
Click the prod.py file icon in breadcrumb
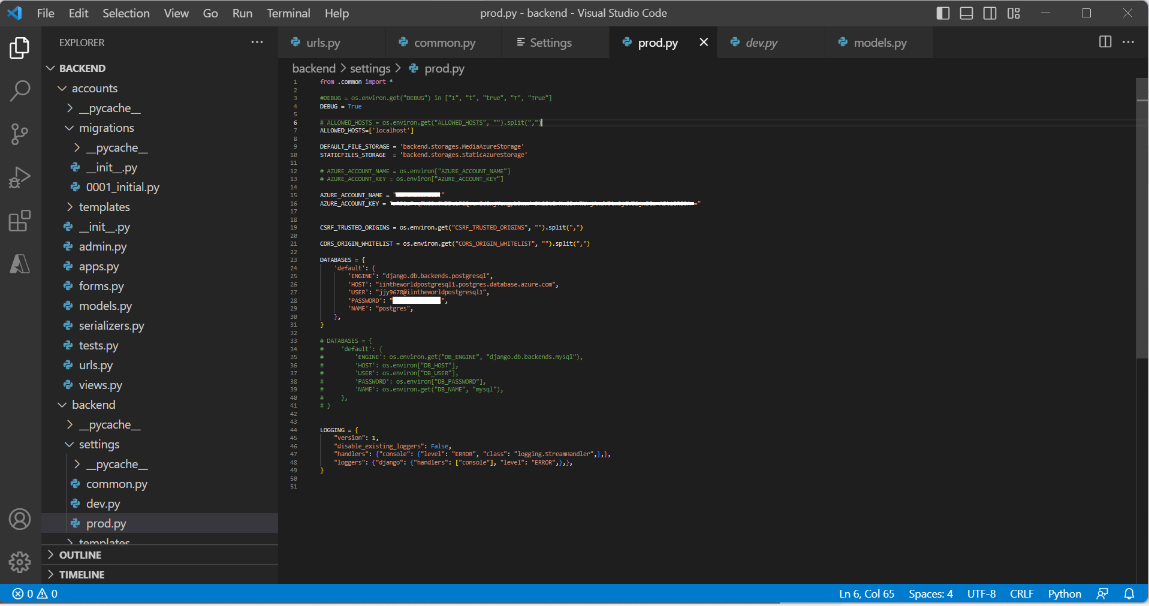click(x=414, y=68)
